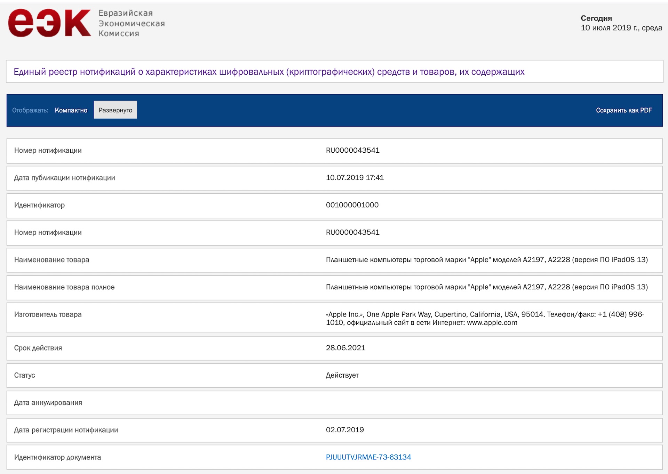The height and width of the screenshot is (474, 668).
Task: Click identifier value 001000001000
Action: (x=352, y=205)
